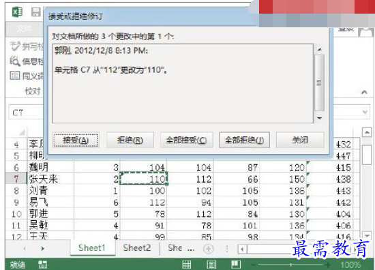Click vertical scrollbar down arrow of worksheet
The height and width of the screenshot is (270, 375).
point(367,235)
